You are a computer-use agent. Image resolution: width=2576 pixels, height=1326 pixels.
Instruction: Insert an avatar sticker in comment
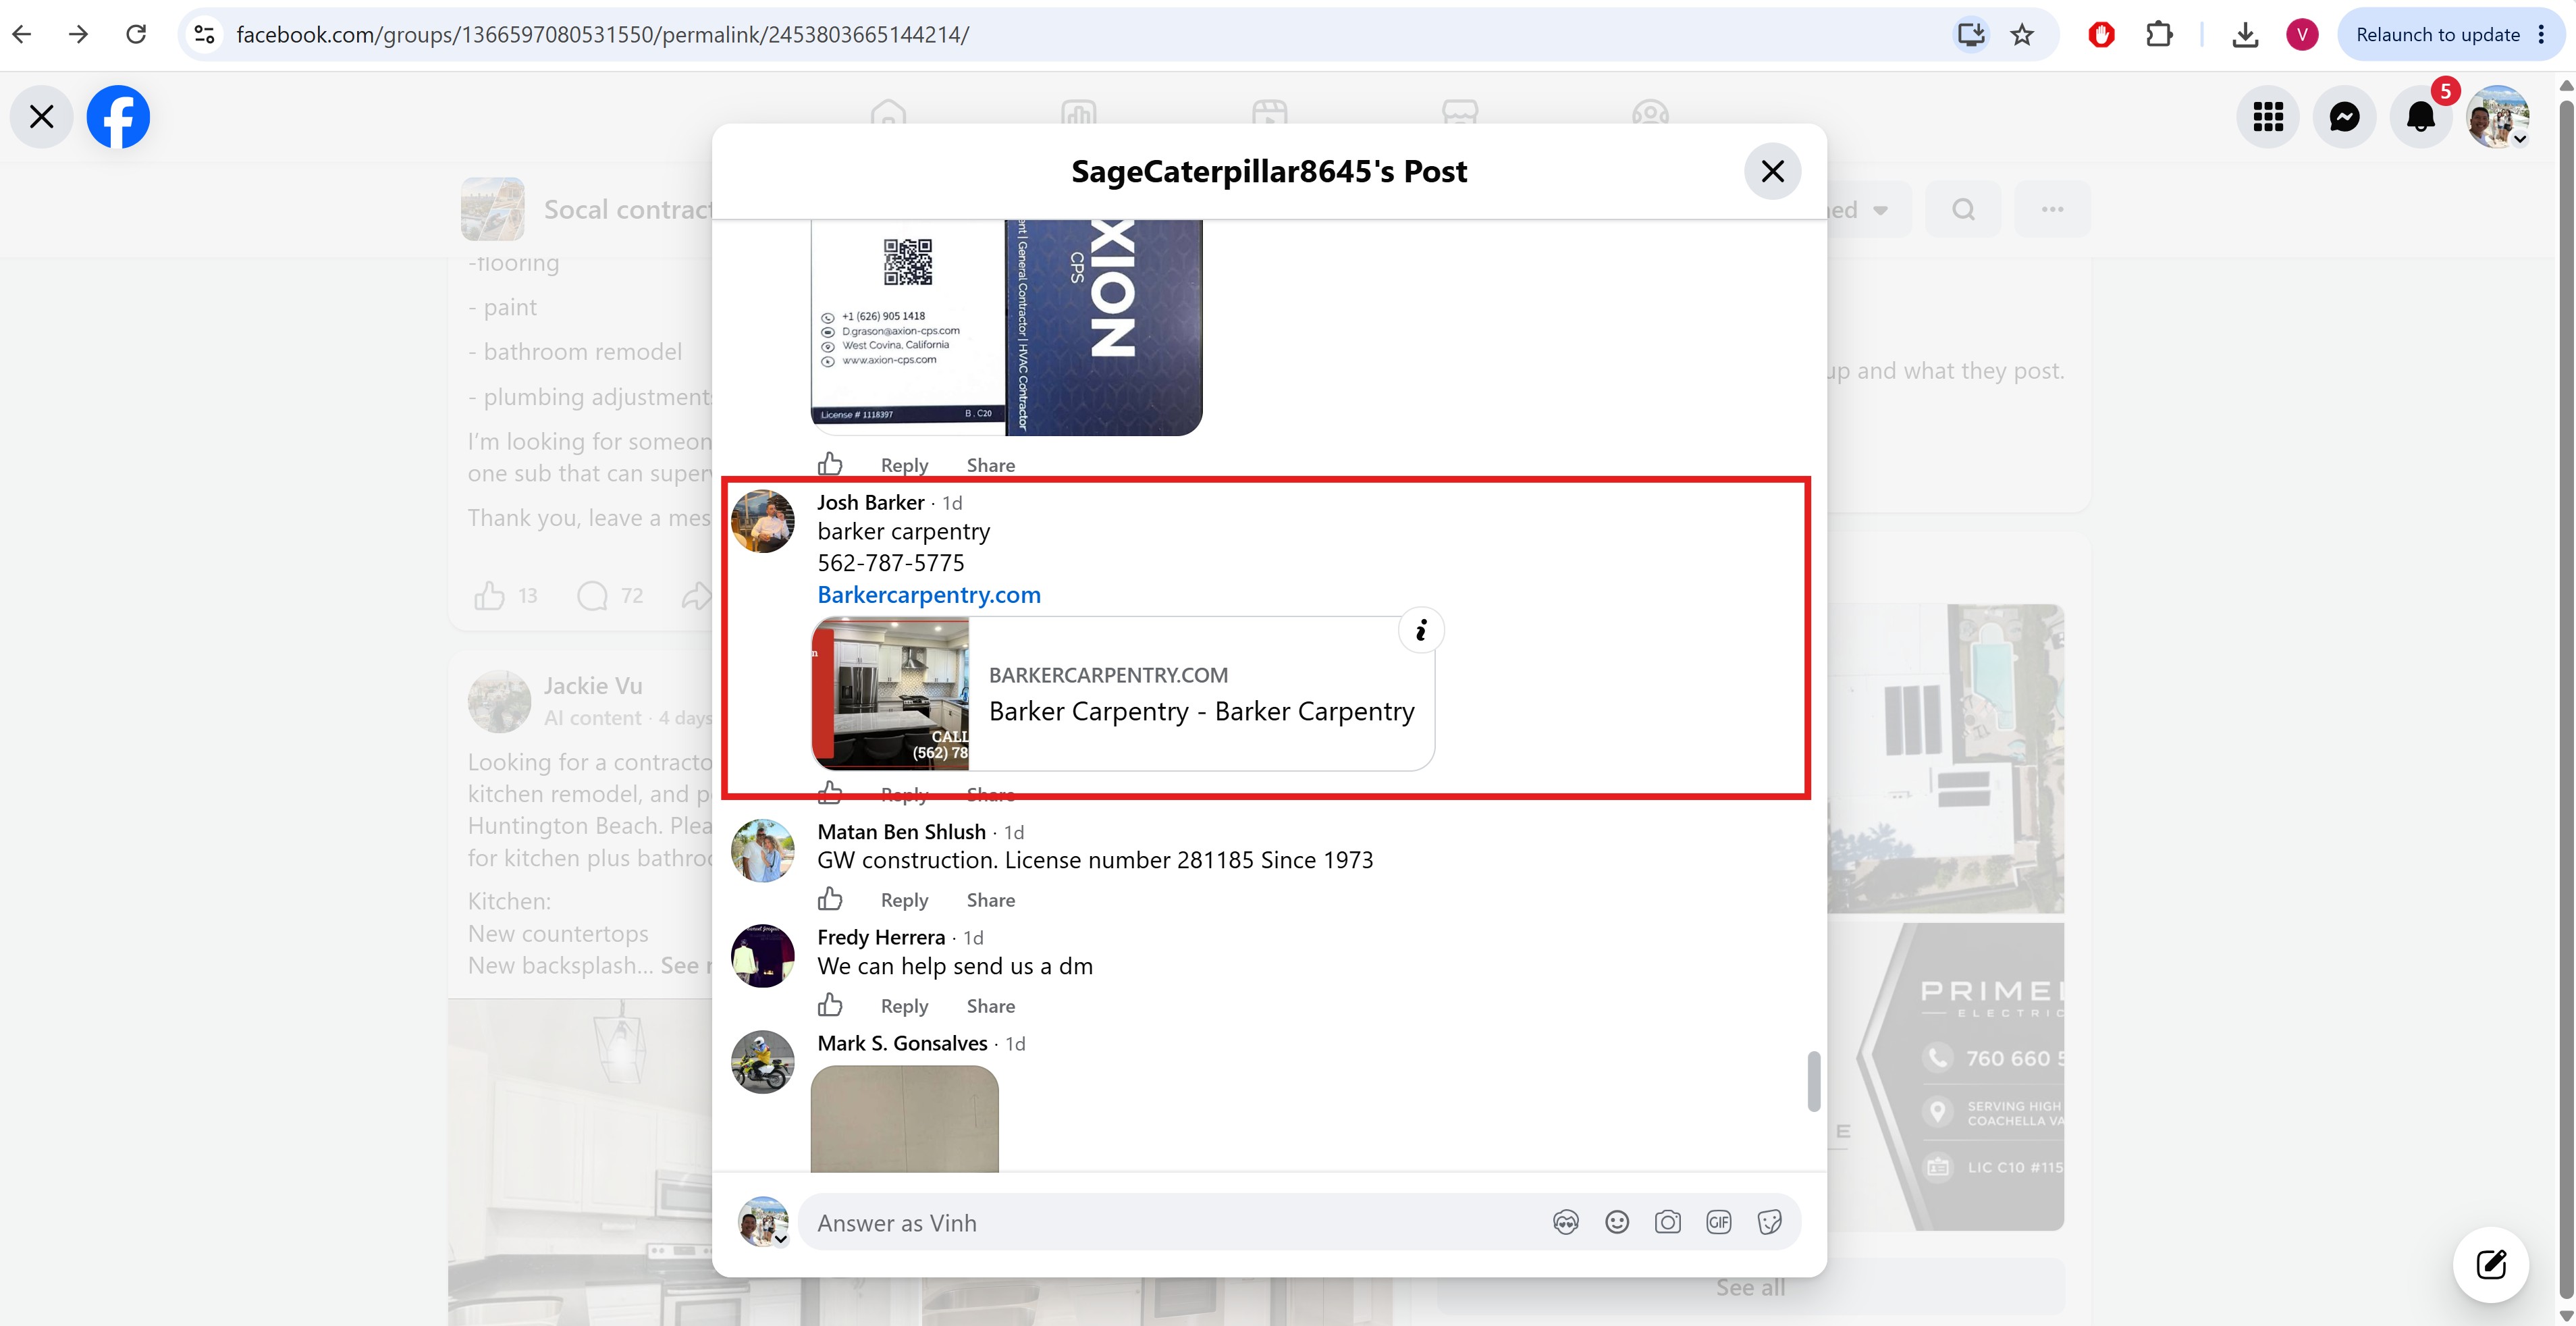pos(1566,1222)
